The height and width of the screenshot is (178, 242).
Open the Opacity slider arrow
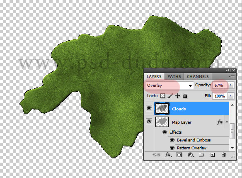[x=231, y=85]
